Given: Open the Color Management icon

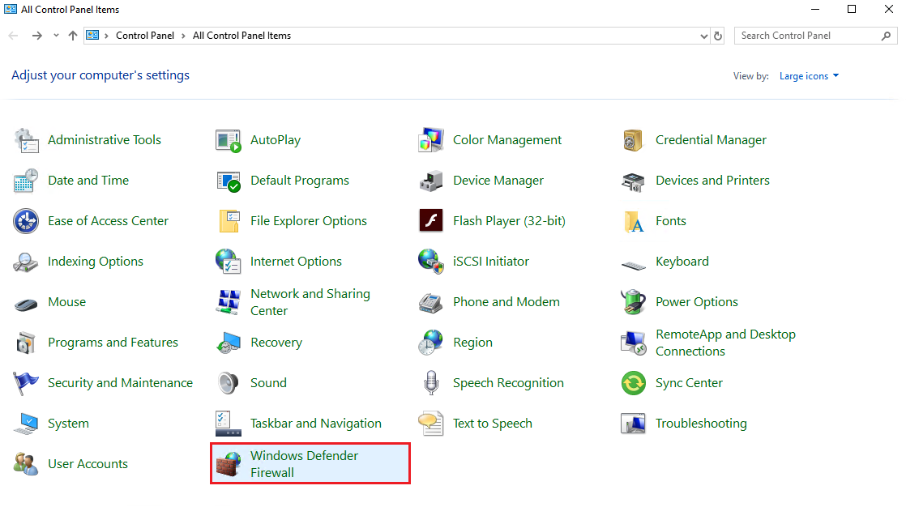Looking at the screenshot, I should (431, 140).
